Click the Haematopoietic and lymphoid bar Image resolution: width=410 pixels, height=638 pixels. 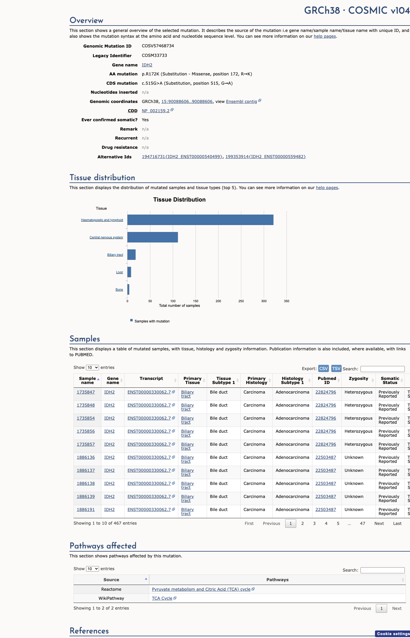(x=200, y=220)
